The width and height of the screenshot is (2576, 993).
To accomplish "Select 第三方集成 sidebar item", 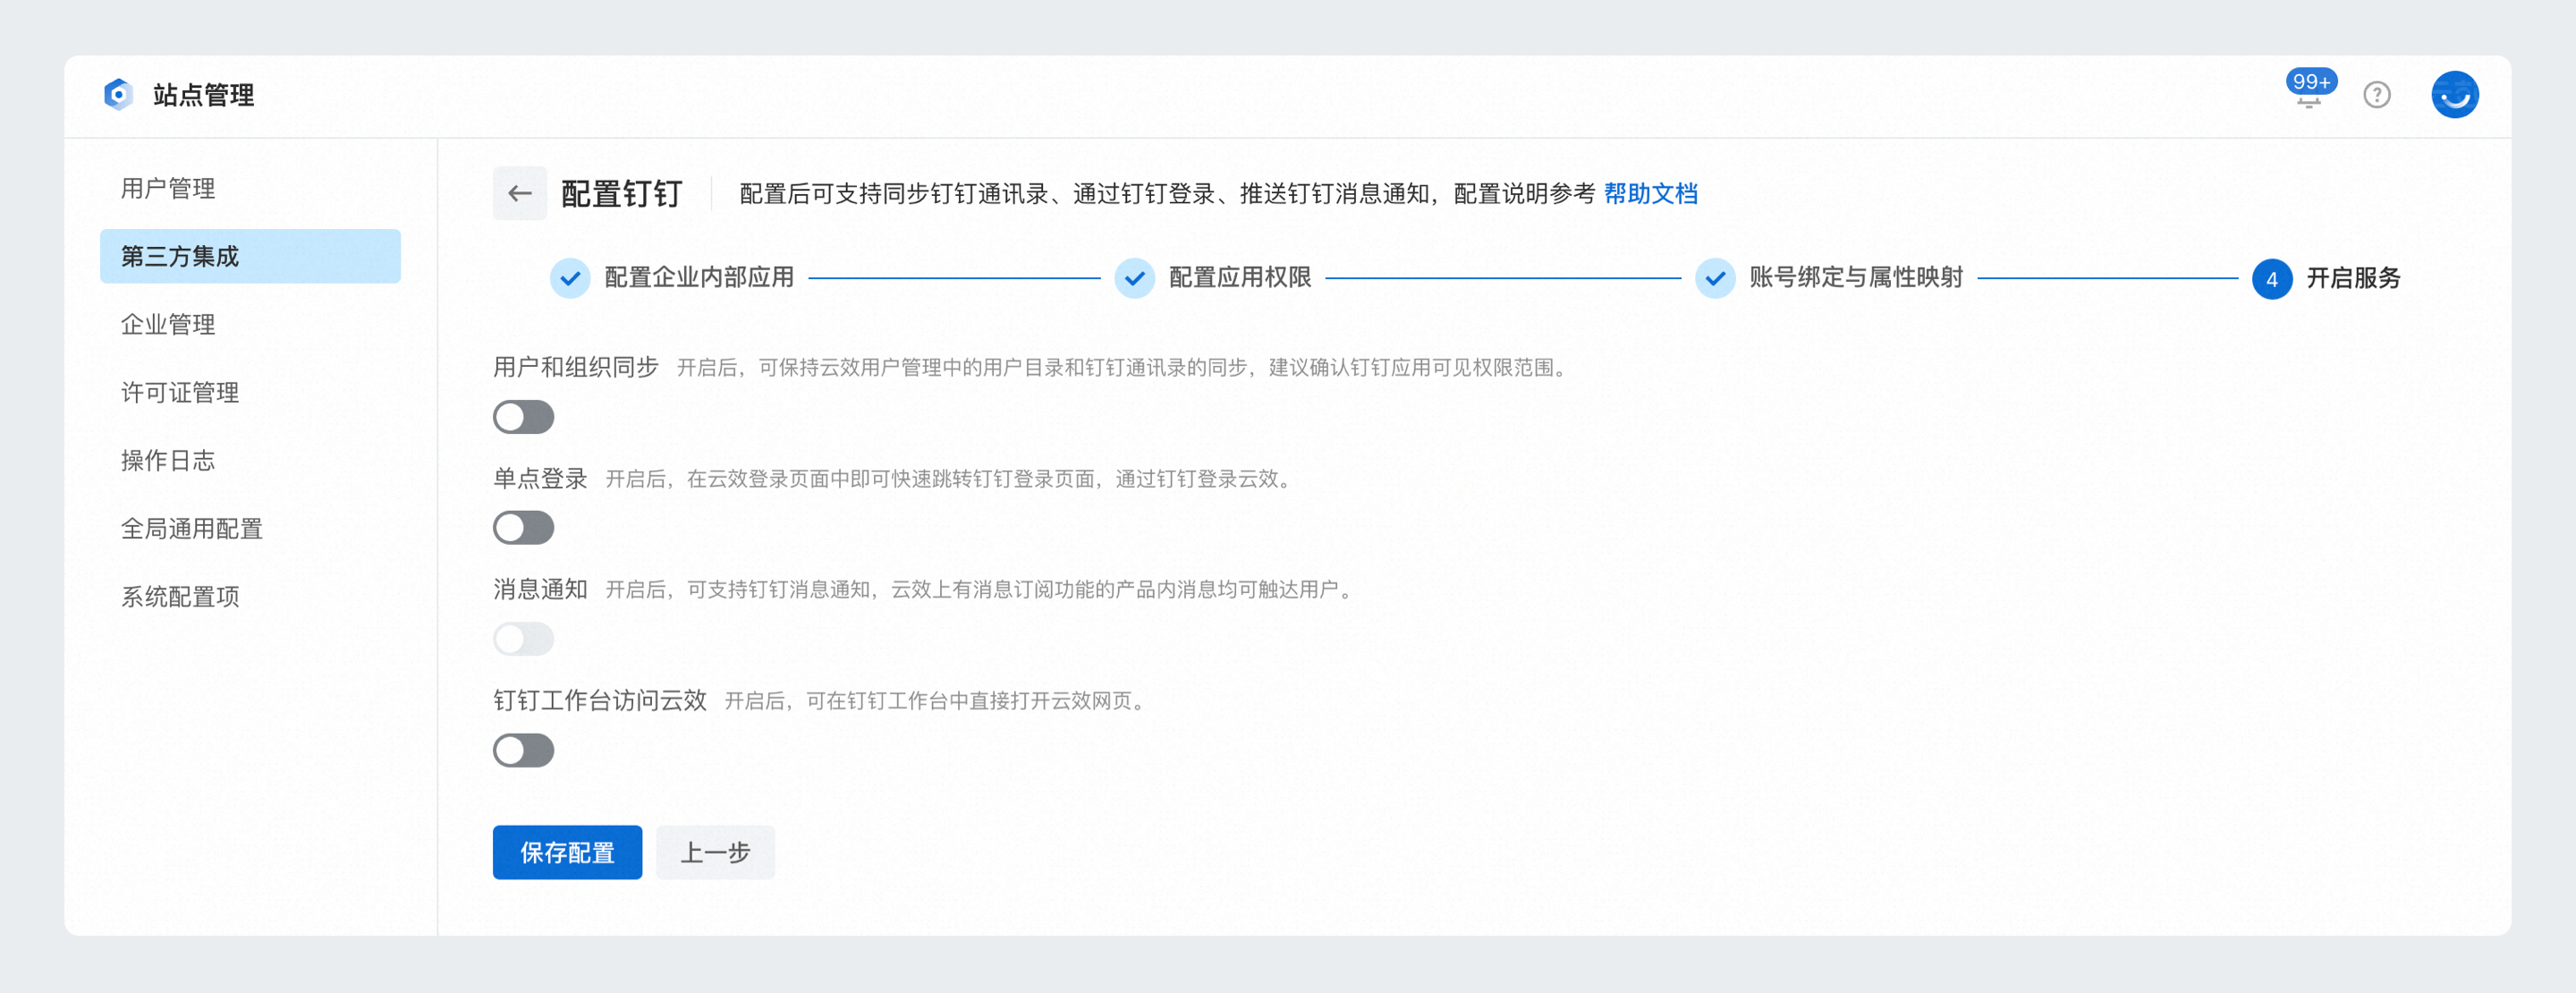I will tap(250, 256).
